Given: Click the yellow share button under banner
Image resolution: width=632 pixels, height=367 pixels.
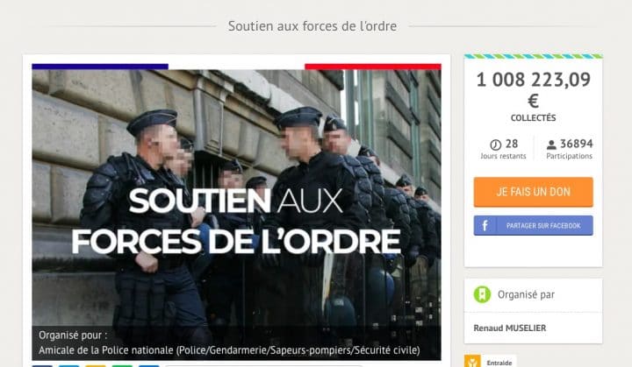Looking at the screenshot, I should [x=96, y=366].
